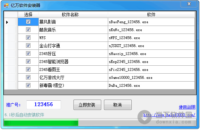The height and width of the screenshot is (130, 200).
Task: Click the green install progress bar
Action: tap(41, 122)
